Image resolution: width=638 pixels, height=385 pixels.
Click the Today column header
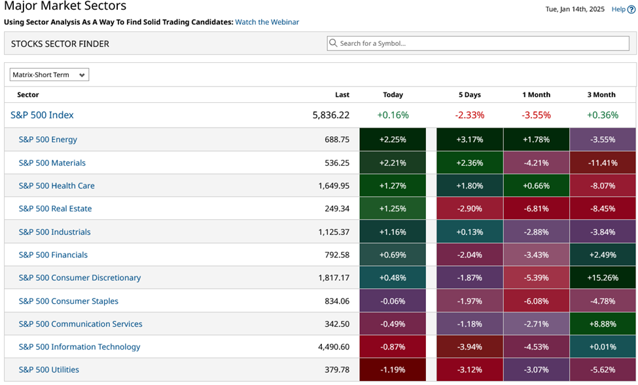pyautogui.click(x=393, y=94)
